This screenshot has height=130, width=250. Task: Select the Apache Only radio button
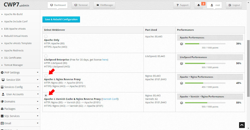point(46,36)
